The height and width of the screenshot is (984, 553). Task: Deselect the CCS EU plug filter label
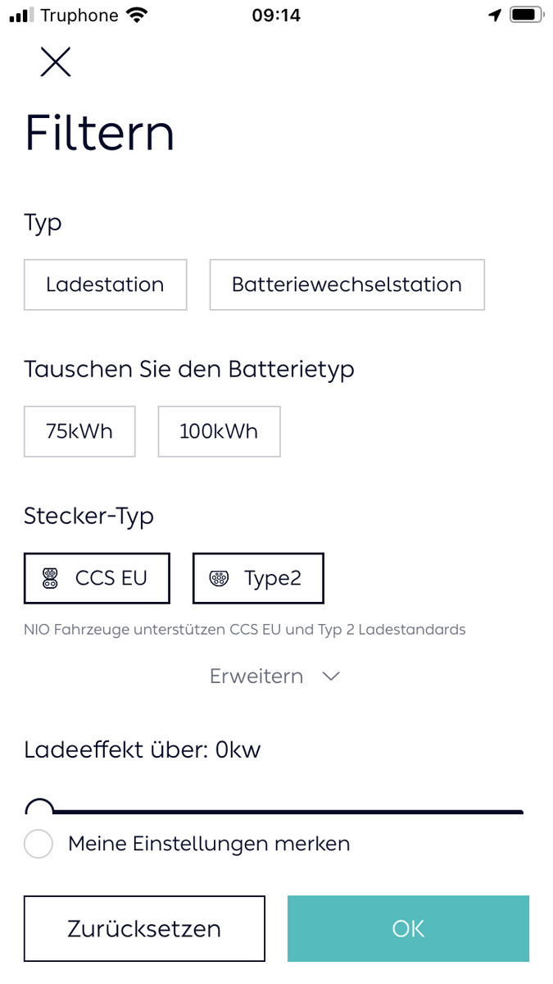111,578
